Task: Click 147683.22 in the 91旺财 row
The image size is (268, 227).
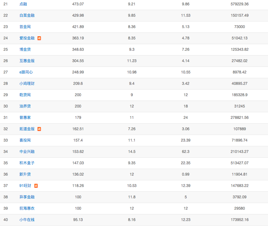Action: tap(240, 186)
